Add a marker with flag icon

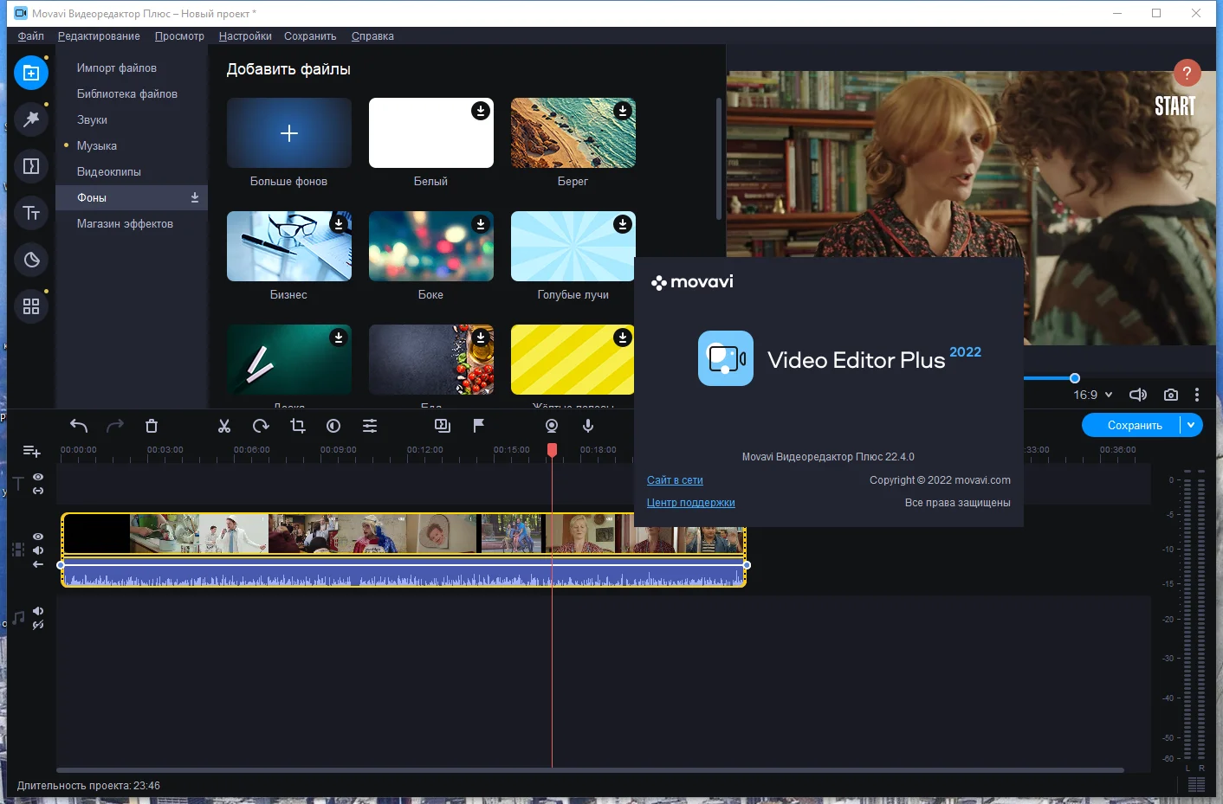point(479,426)
